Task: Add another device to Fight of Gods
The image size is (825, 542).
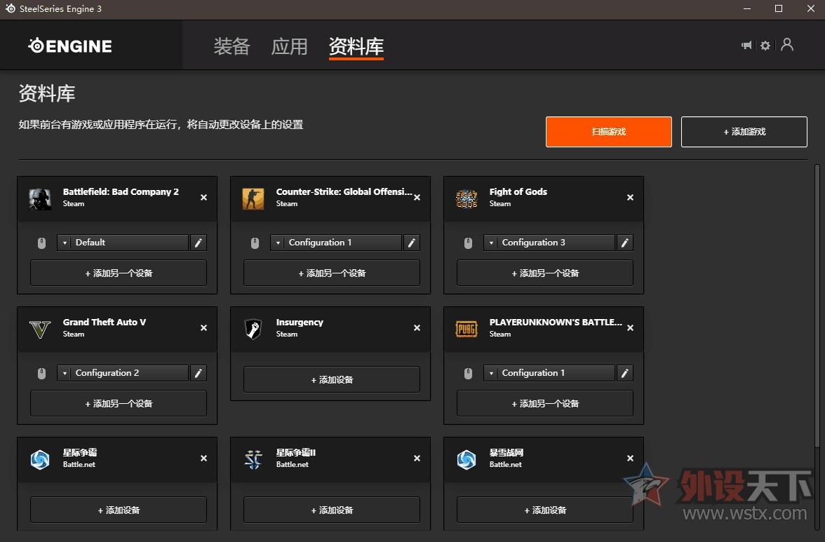Action: [x=544, y=273]
